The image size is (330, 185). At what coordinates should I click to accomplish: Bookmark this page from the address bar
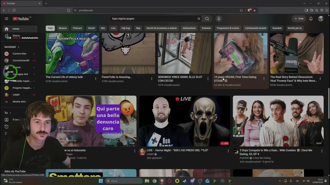coord(69,10)
